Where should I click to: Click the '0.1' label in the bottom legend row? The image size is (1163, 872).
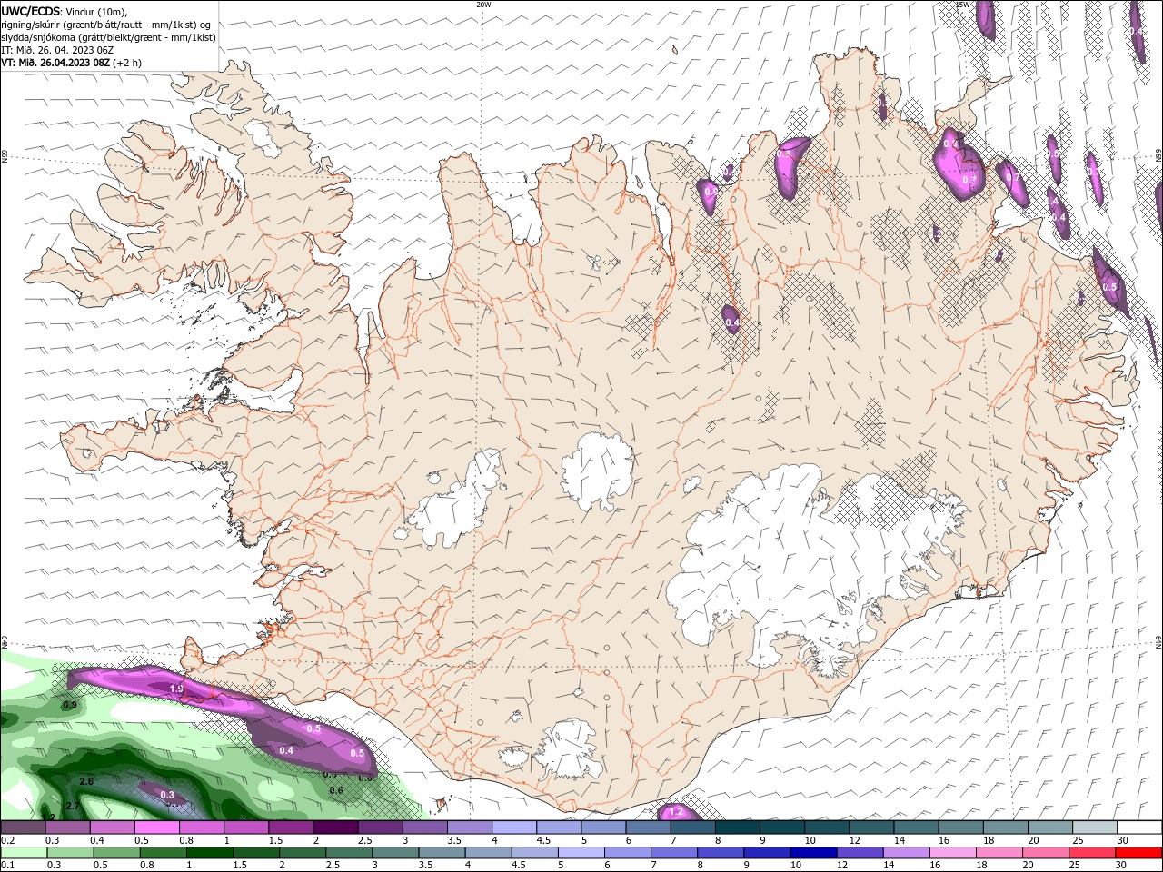point(7,866)
